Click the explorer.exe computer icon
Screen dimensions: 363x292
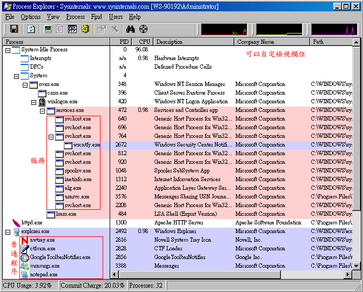coord(16,231)
